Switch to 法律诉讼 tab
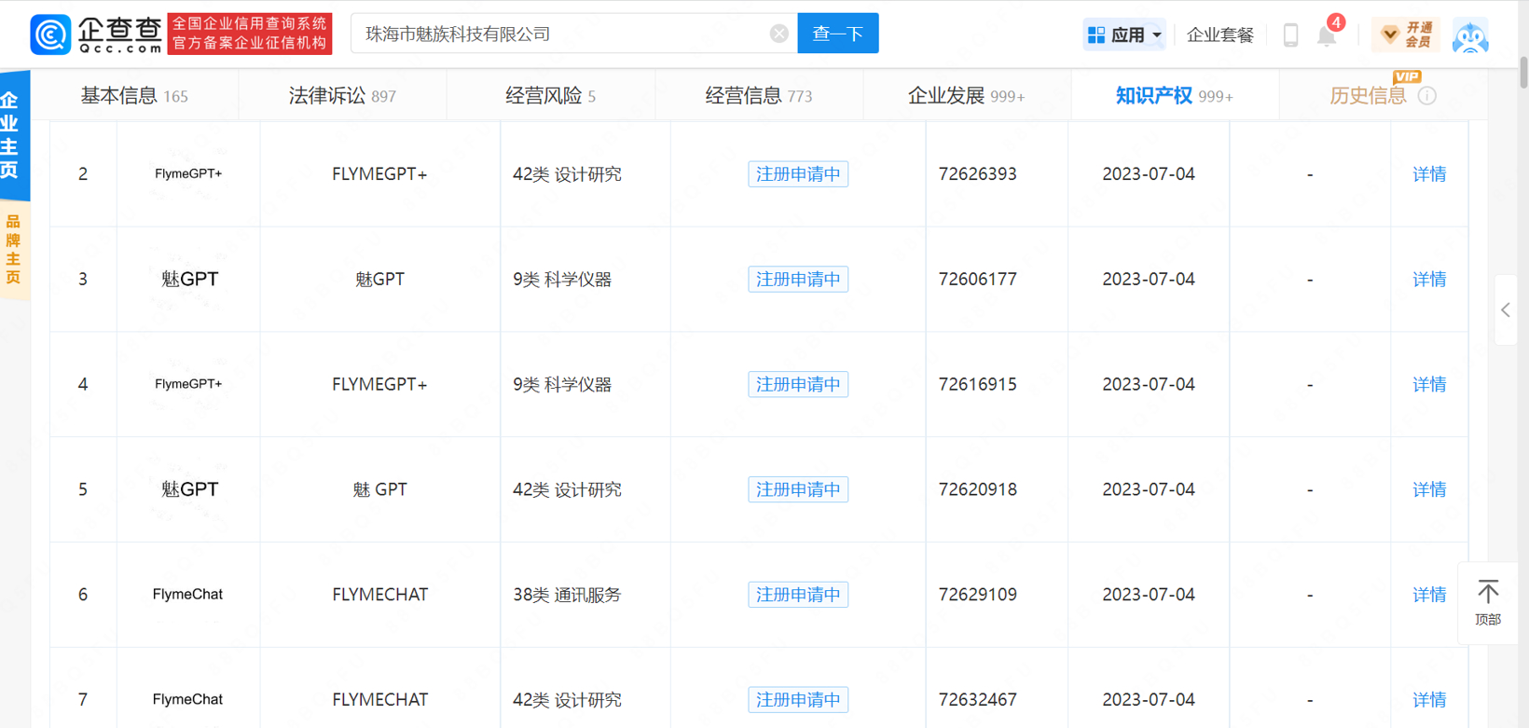The width and height of the screenshot is (1529, 728). [x=342, y=95]
